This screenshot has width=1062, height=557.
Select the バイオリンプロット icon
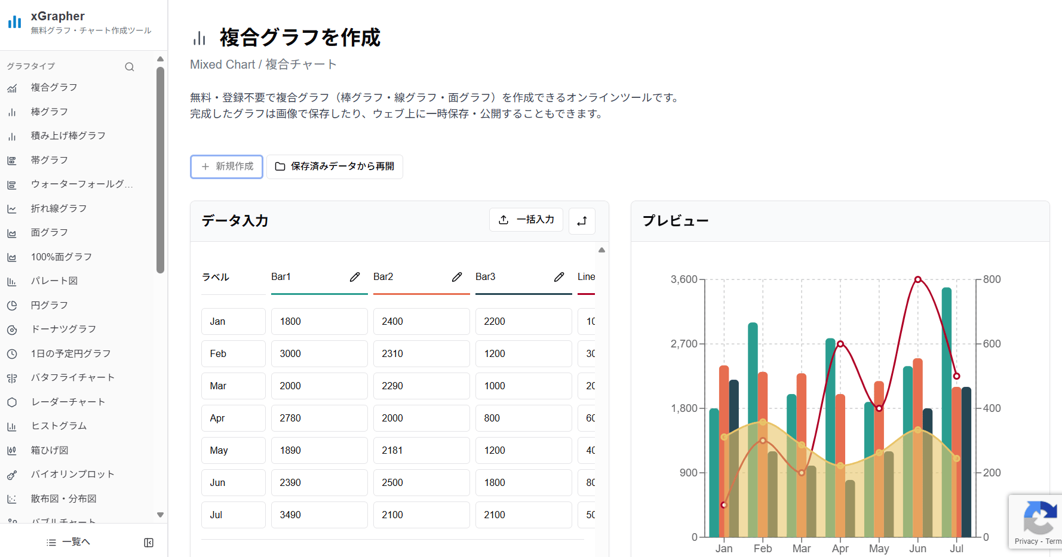[13, 474]
